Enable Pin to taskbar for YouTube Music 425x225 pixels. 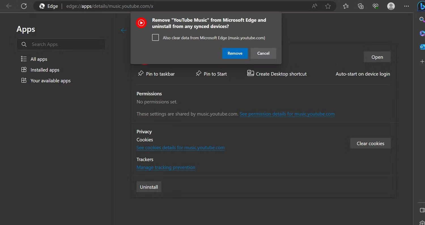tap(156, 74)
